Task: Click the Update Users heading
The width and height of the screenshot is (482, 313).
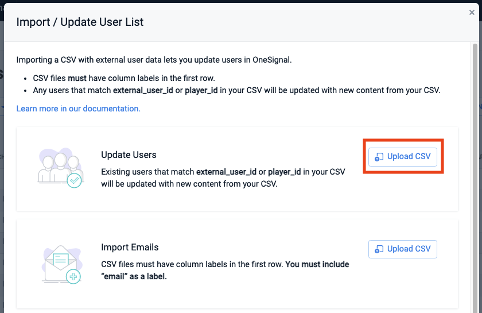Action: click(129, 155)
